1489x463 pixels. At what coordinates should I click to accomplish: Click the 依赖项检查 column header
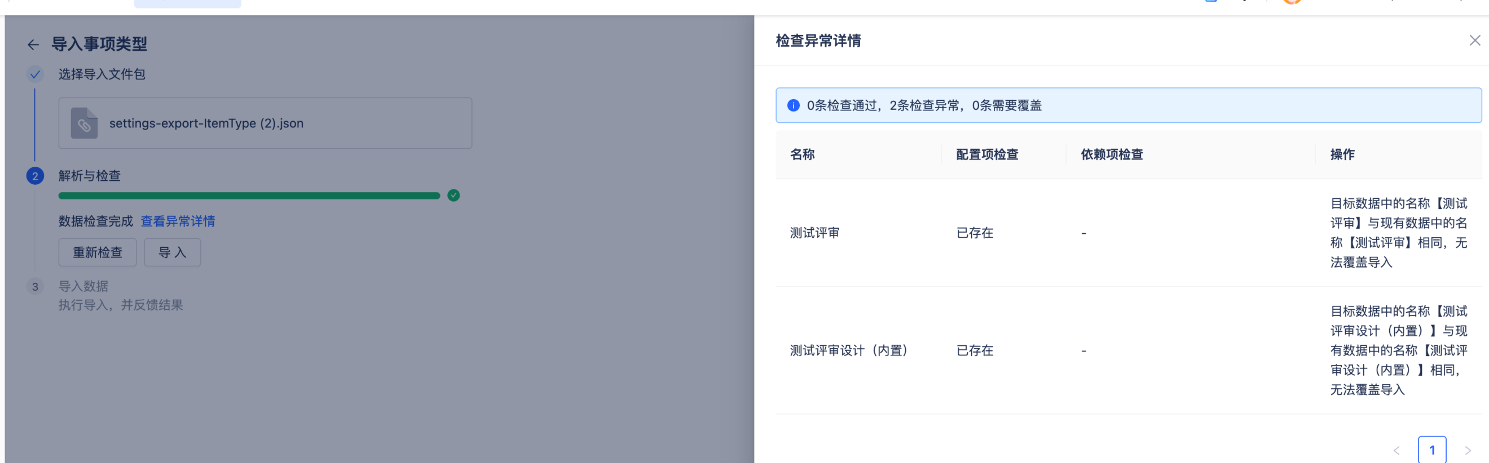pyautogui.click(x=1112, y=155)
